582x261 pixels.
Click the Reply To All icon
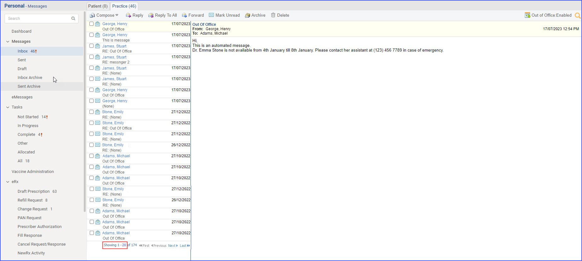pyautogui.click(x=151, y=15)
